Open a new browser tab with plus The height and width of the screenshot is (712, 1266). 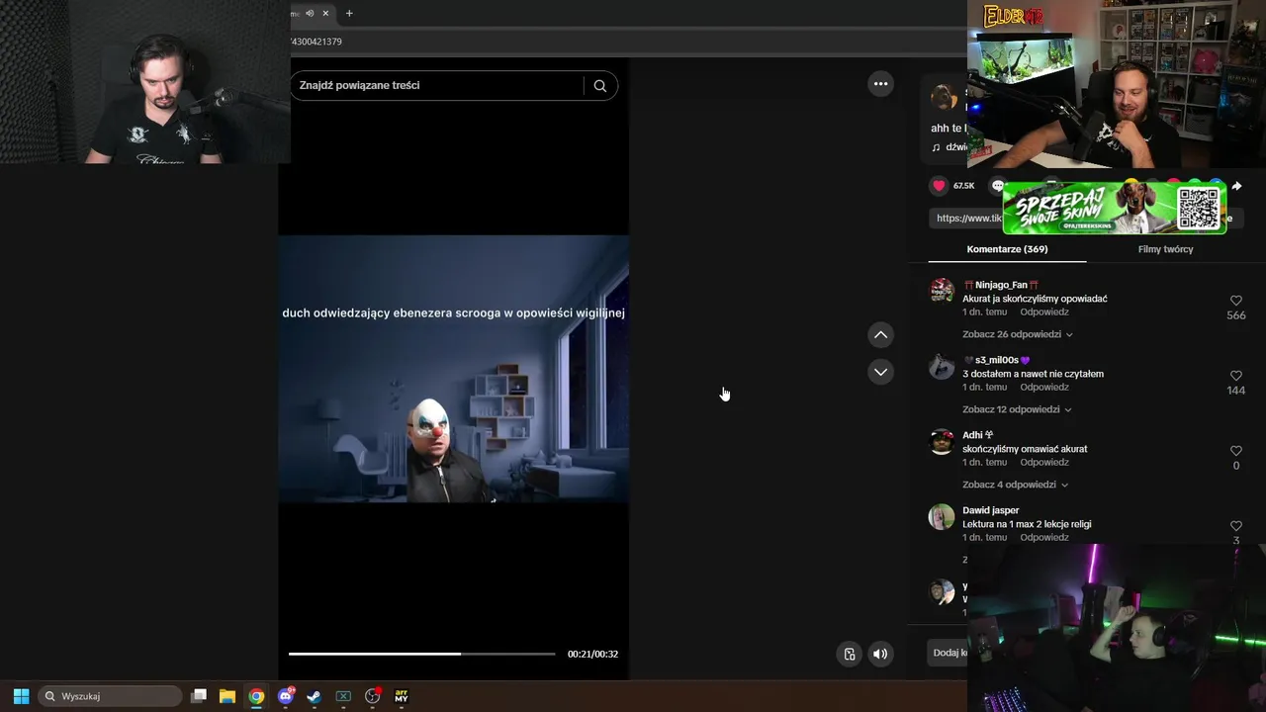click(x=349, y=13)
